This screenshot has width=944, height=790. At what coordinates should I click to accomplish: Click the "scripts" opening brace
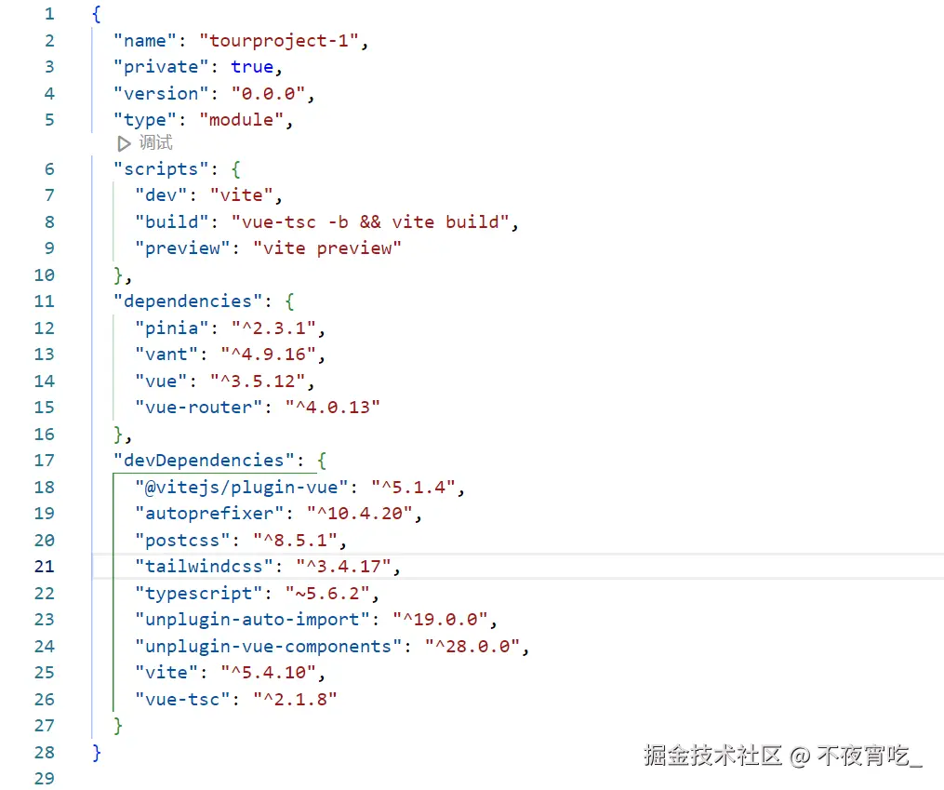(236, 169)
